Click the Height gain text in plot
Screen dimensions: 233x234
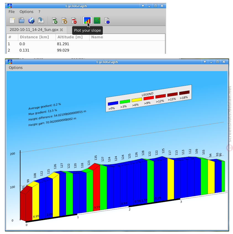(x=52, y=122)
